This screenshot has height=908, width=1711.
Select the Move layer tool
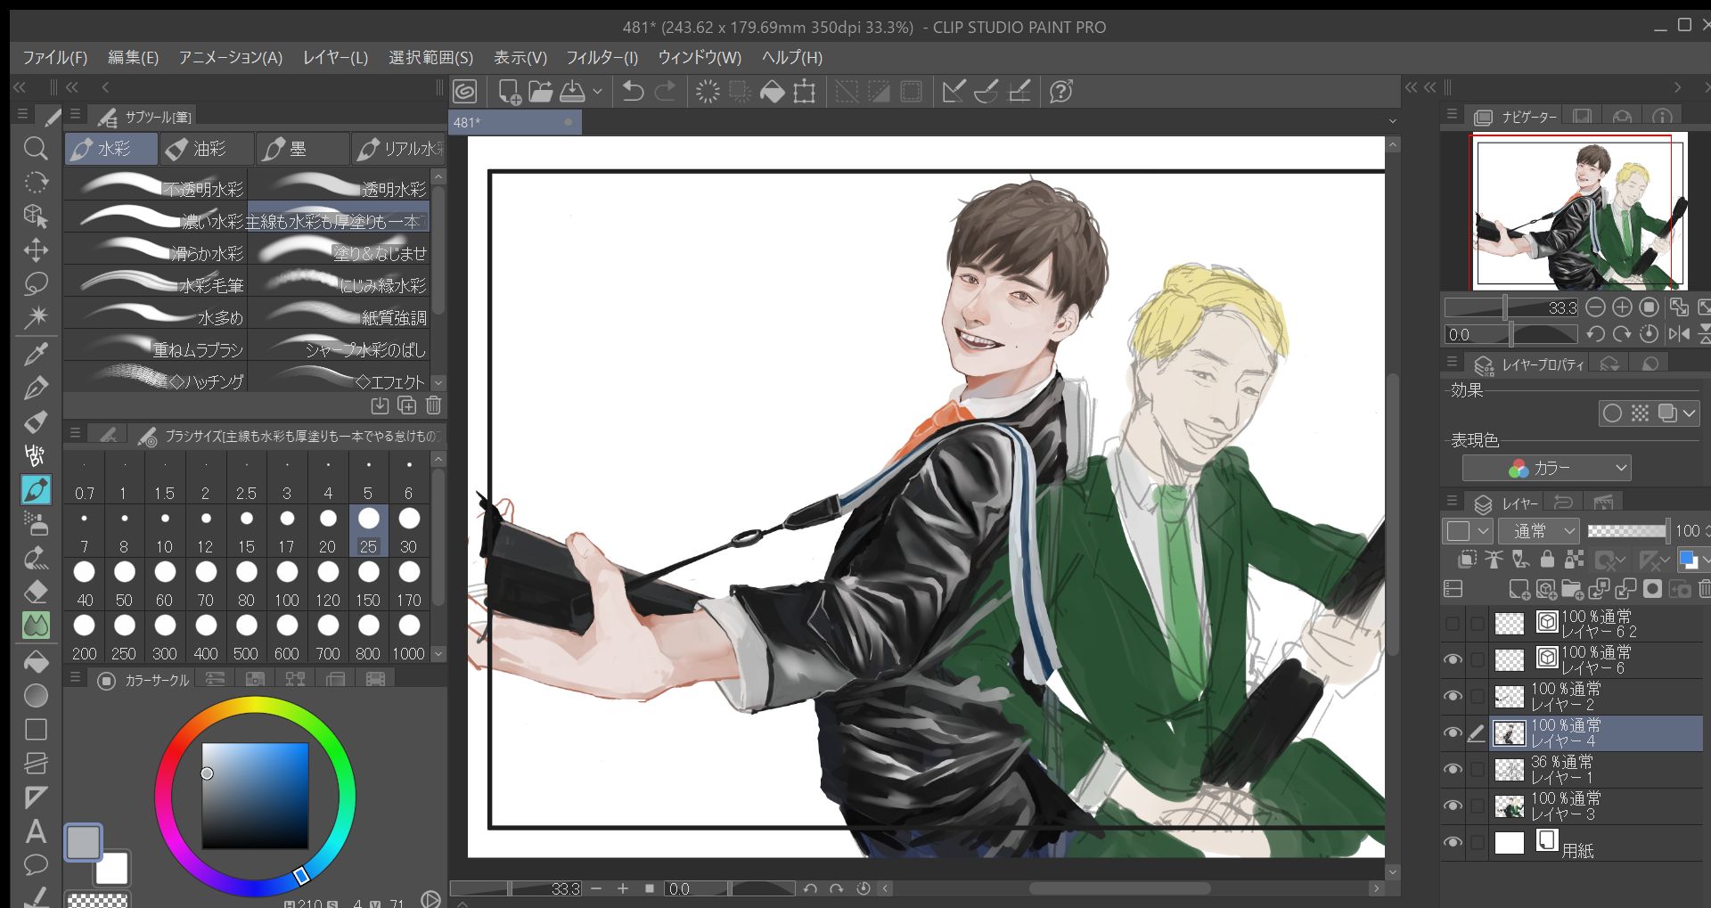point(36,249)
